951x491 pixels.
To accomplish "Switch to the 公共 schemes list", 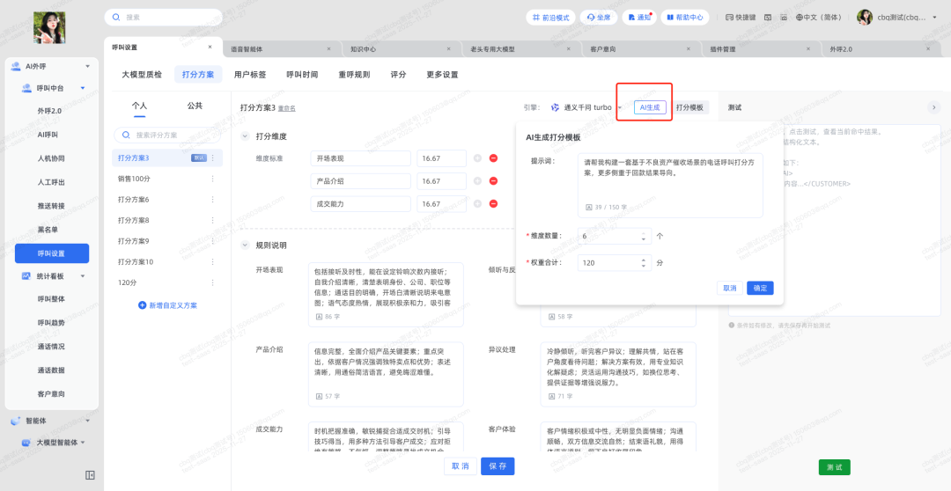I will pyautogui.click(x=195, y=106).
